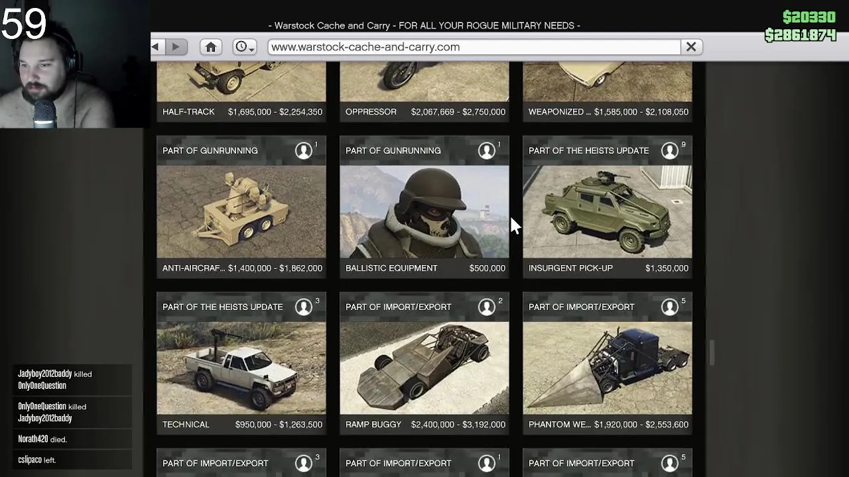Viewport: 849px width, 477px height.
Task: Click the Anti-Aircraft Trailer price range
Action: [x=275, y=268]
